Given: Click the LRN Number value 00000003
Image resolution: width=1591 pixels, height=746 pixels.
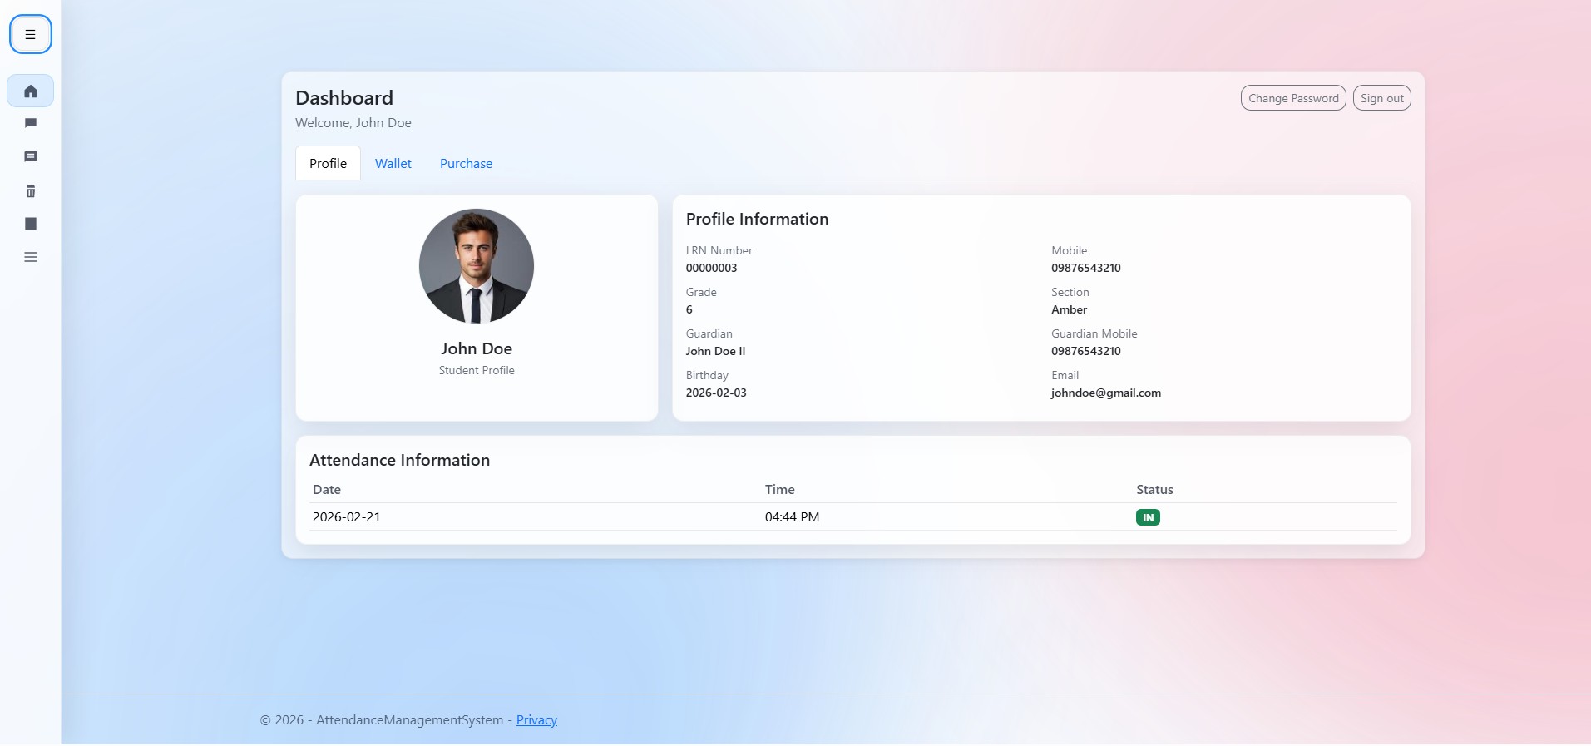Looking at the screenshot, I should 711,268.
